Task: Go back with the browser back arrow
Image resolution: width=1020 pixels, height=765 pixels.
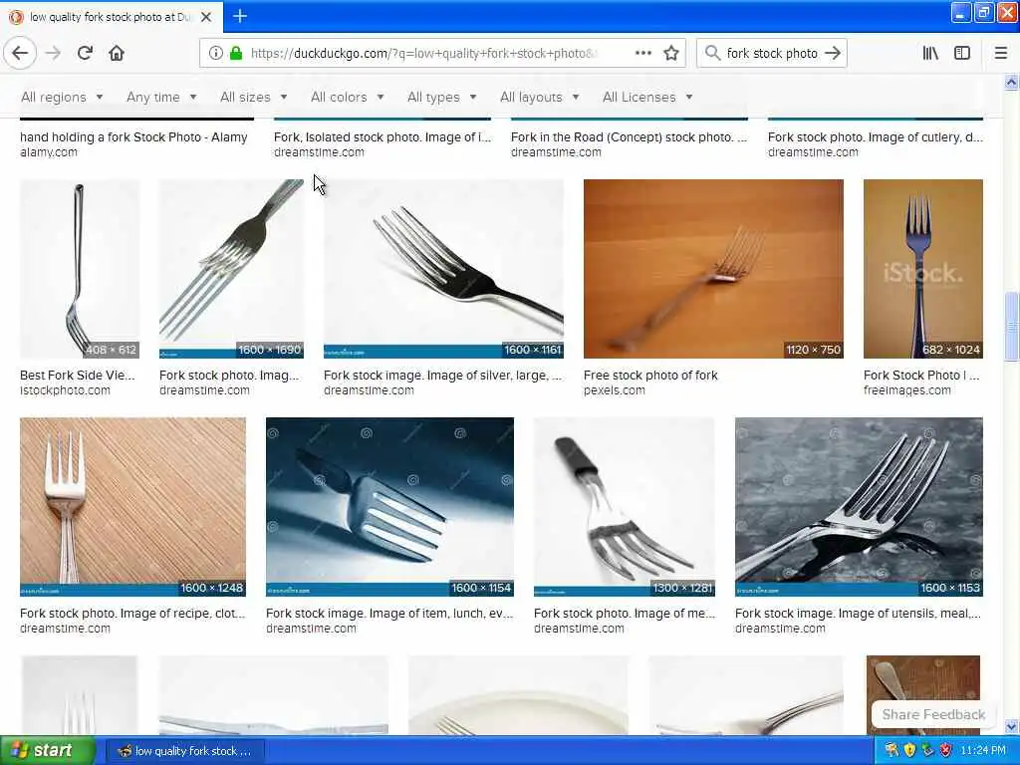Action: [x=20, y=53]
